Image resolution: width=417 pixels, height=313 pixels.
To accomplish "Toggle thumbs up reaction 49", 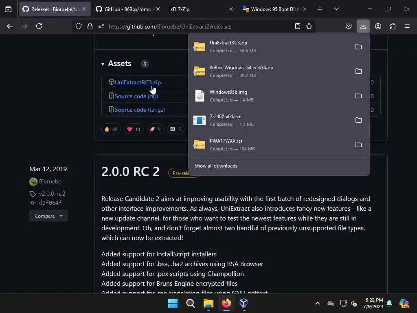I will (x=111, y=129).
